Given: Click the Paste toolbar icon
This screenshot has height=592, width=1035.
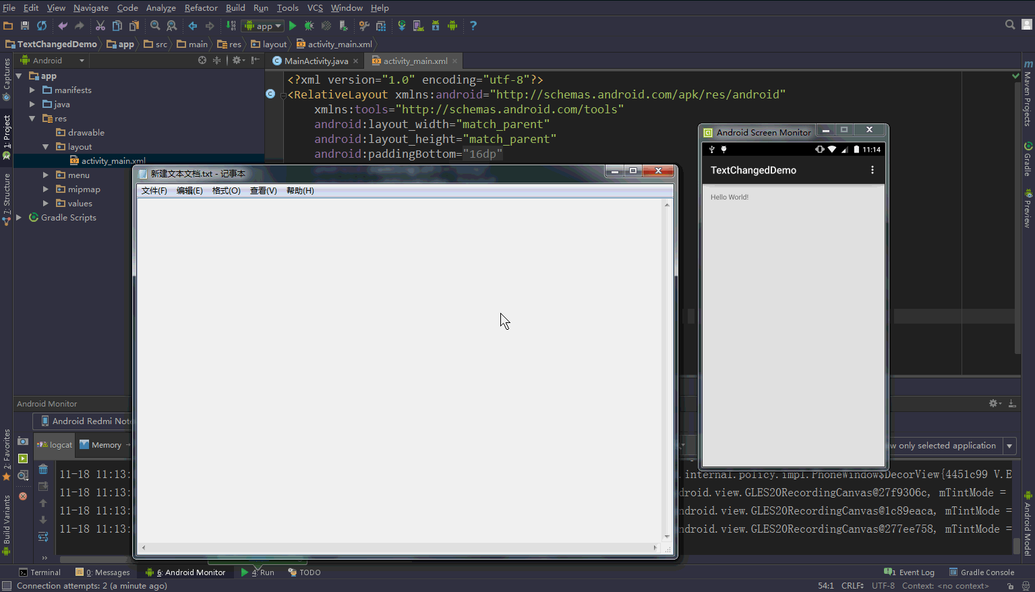Looking at the screenshot, I should point(134,26).
